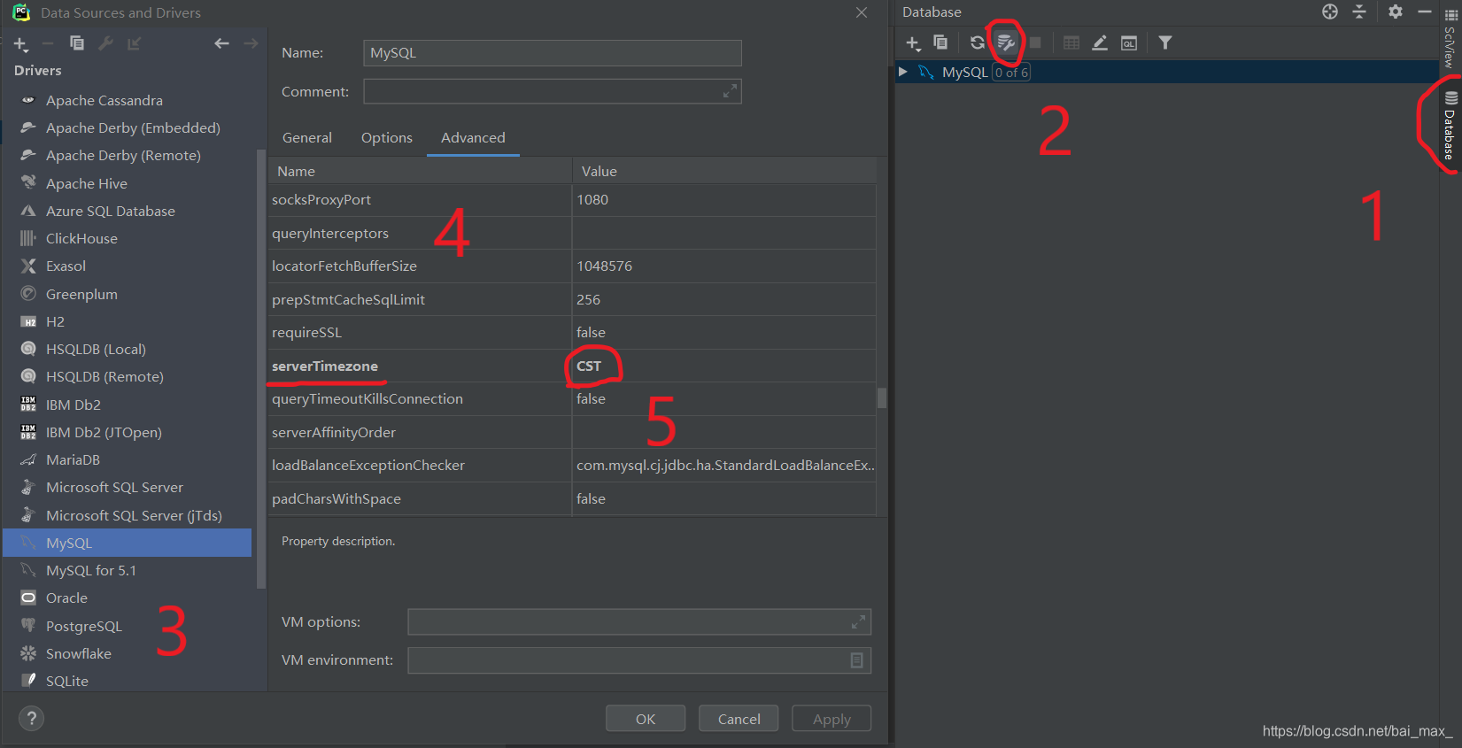This screenshot has width=1462, height=748.
Task: Click the loadBalanceExceptionChecker value cell
Action: [x=723, y=466]
